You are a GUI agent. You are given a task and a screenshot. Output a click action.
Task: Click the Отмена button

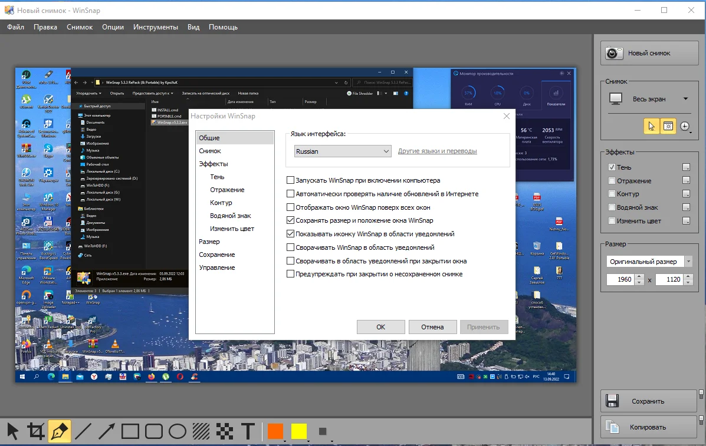433,327
